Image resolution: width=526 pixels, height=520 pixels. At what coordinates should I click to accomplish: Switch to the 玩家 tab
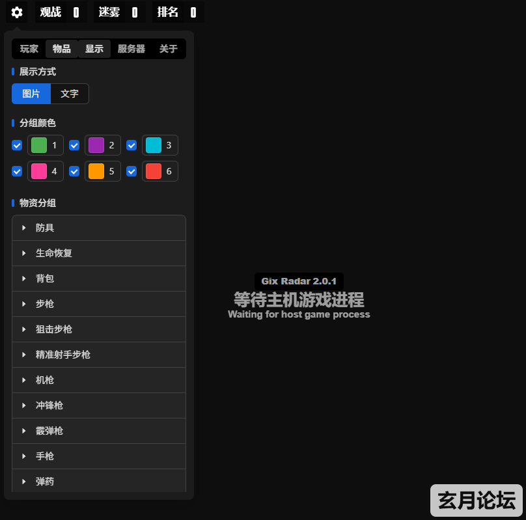click(x=29, y=49)
